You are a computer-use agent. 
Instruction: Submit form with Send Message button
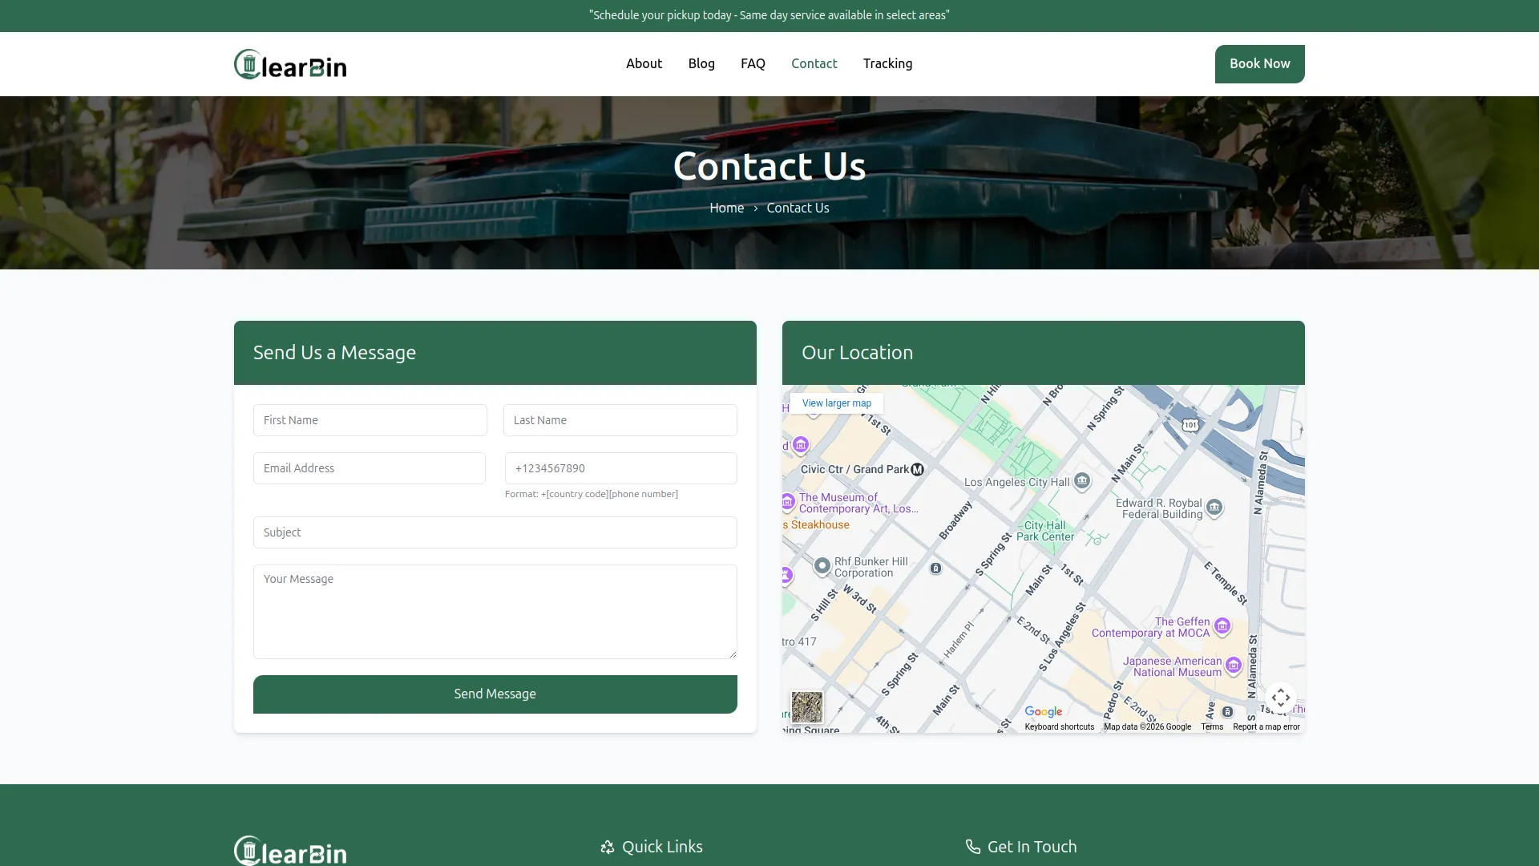495,694
